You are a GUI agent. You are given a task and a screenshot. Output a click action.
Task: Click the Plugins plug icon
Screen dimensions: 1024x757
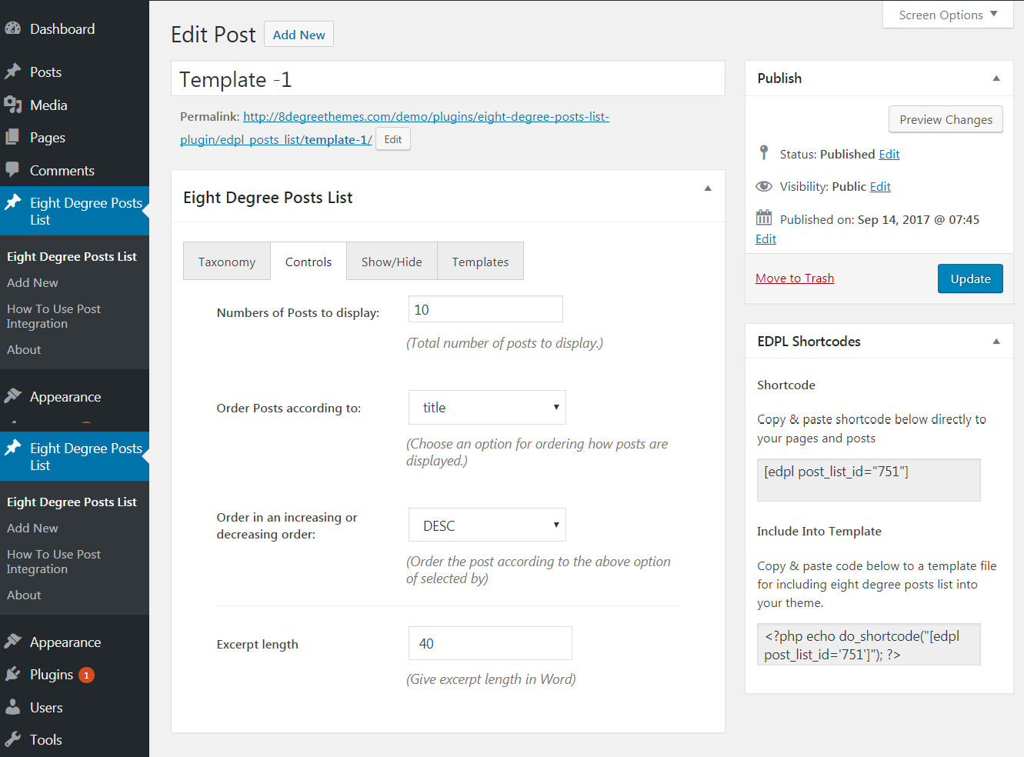12,674
